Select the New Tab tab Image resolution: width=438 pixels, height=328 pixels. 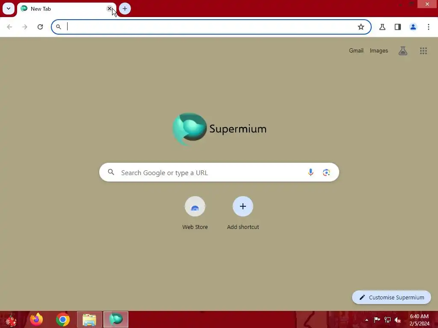[x=66, y=9]
